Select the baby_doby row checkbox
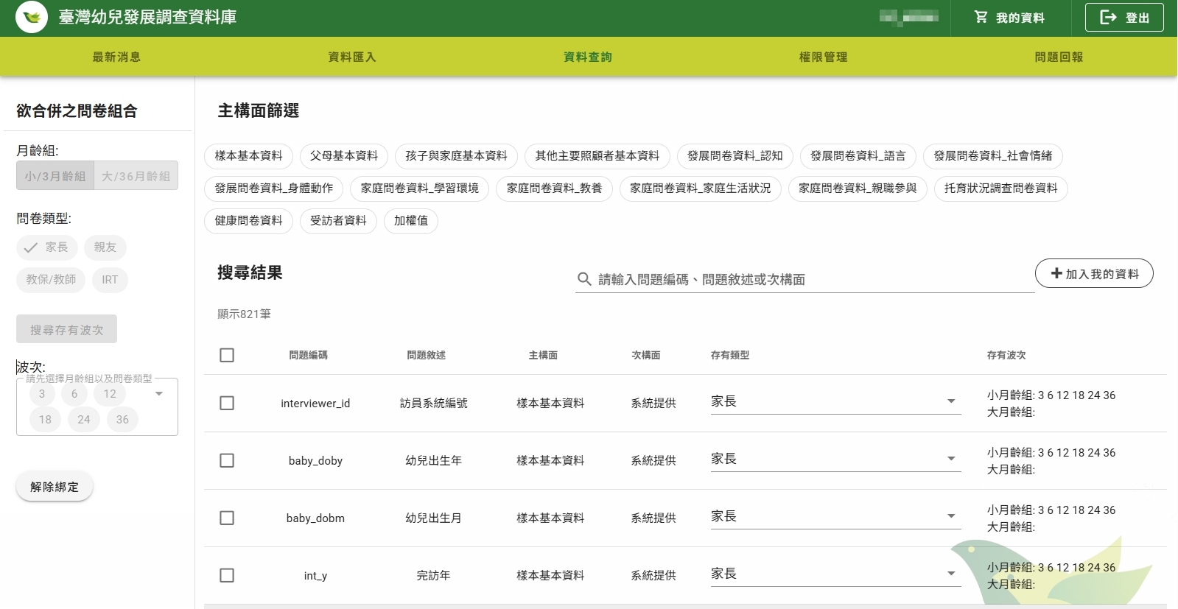 tap(227, 460)
